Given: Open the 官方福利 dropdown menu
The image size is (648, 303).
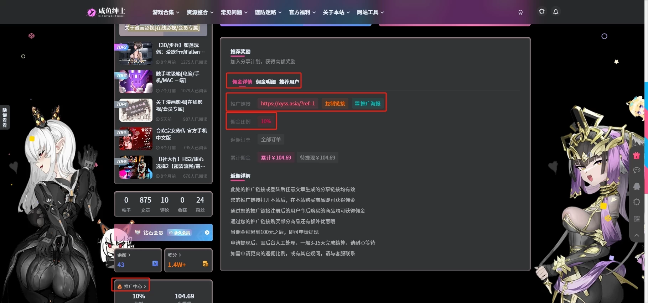Looking at the screenshot, I should point(302,12).
